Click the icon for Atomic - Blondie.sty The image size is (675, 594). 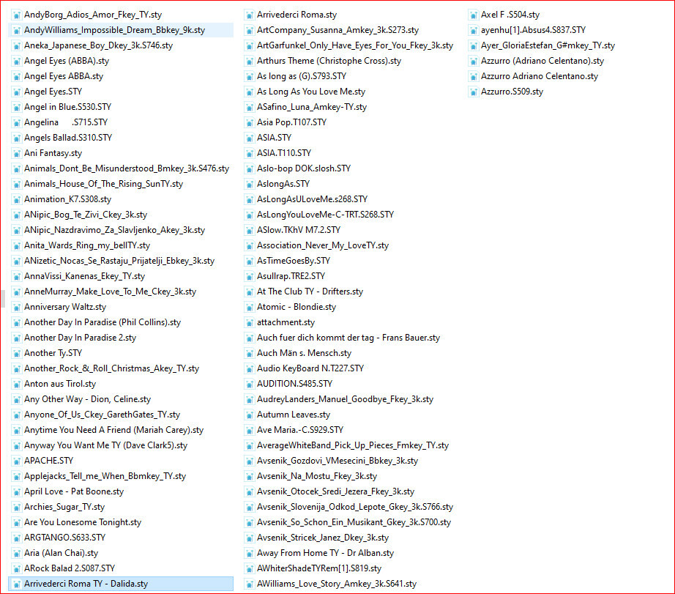[249, 307]
